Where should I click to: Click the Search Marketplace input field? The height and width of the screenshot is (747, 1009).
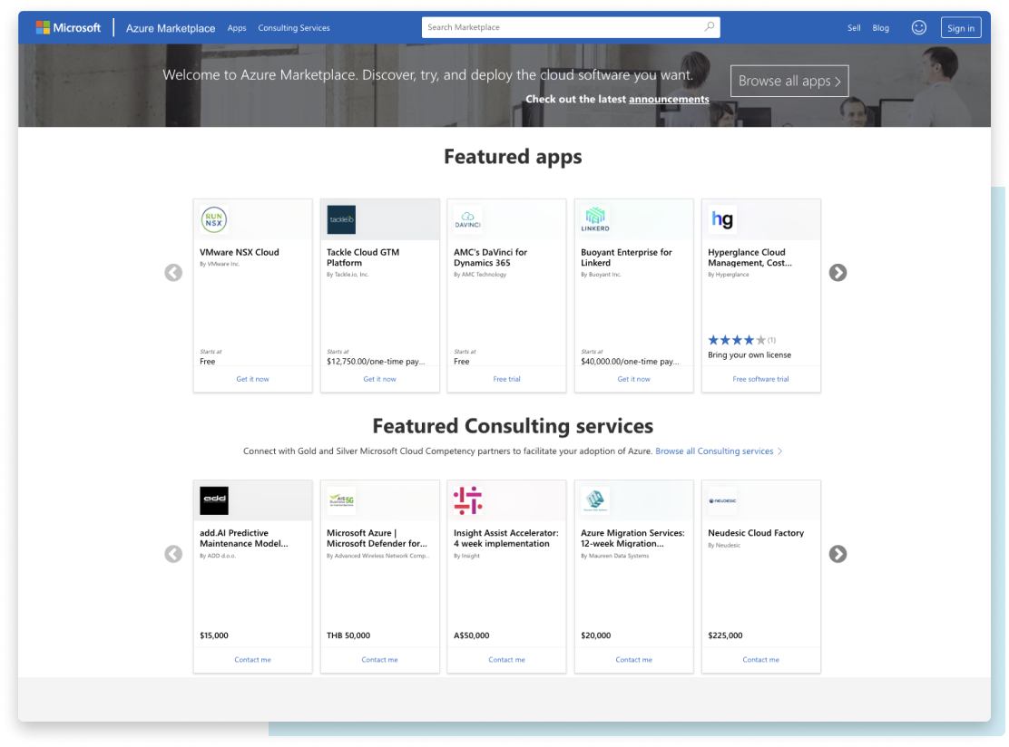(571, 27)
